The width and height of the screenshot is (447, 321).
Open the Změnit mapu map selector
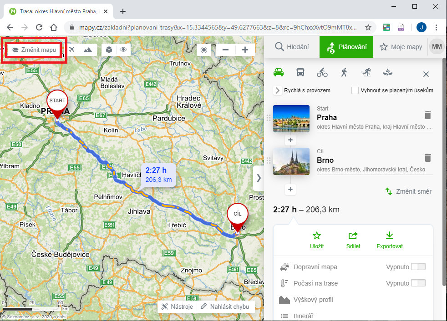[35, 50]
